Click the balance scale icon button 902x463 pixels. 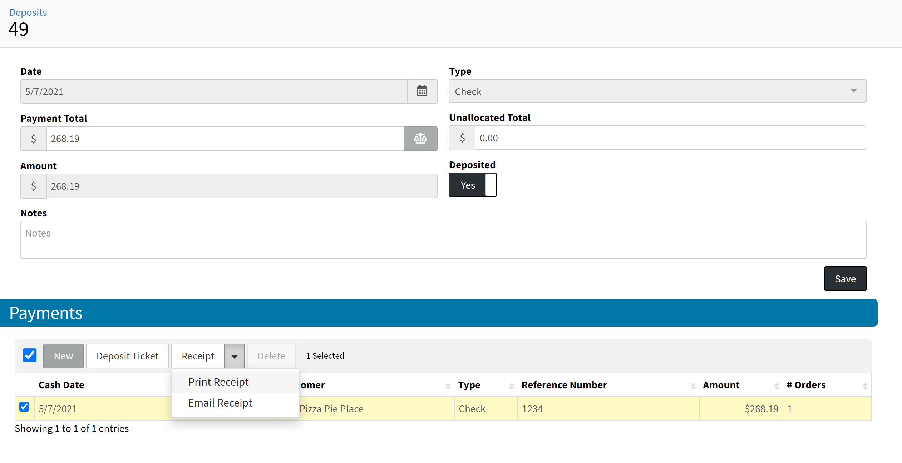tap(420, 139)
